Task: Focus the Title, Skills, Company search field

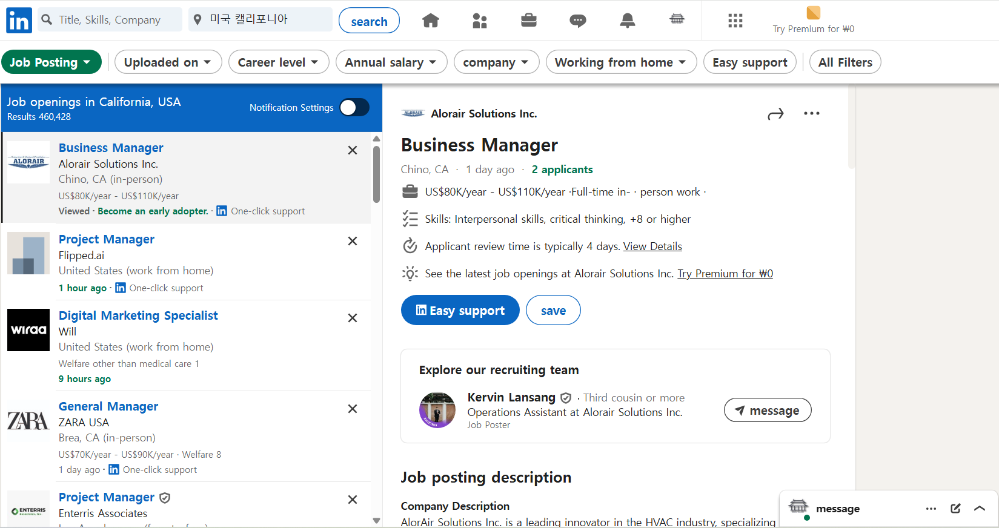Action: pyautogui.click(x=110, y=19)
